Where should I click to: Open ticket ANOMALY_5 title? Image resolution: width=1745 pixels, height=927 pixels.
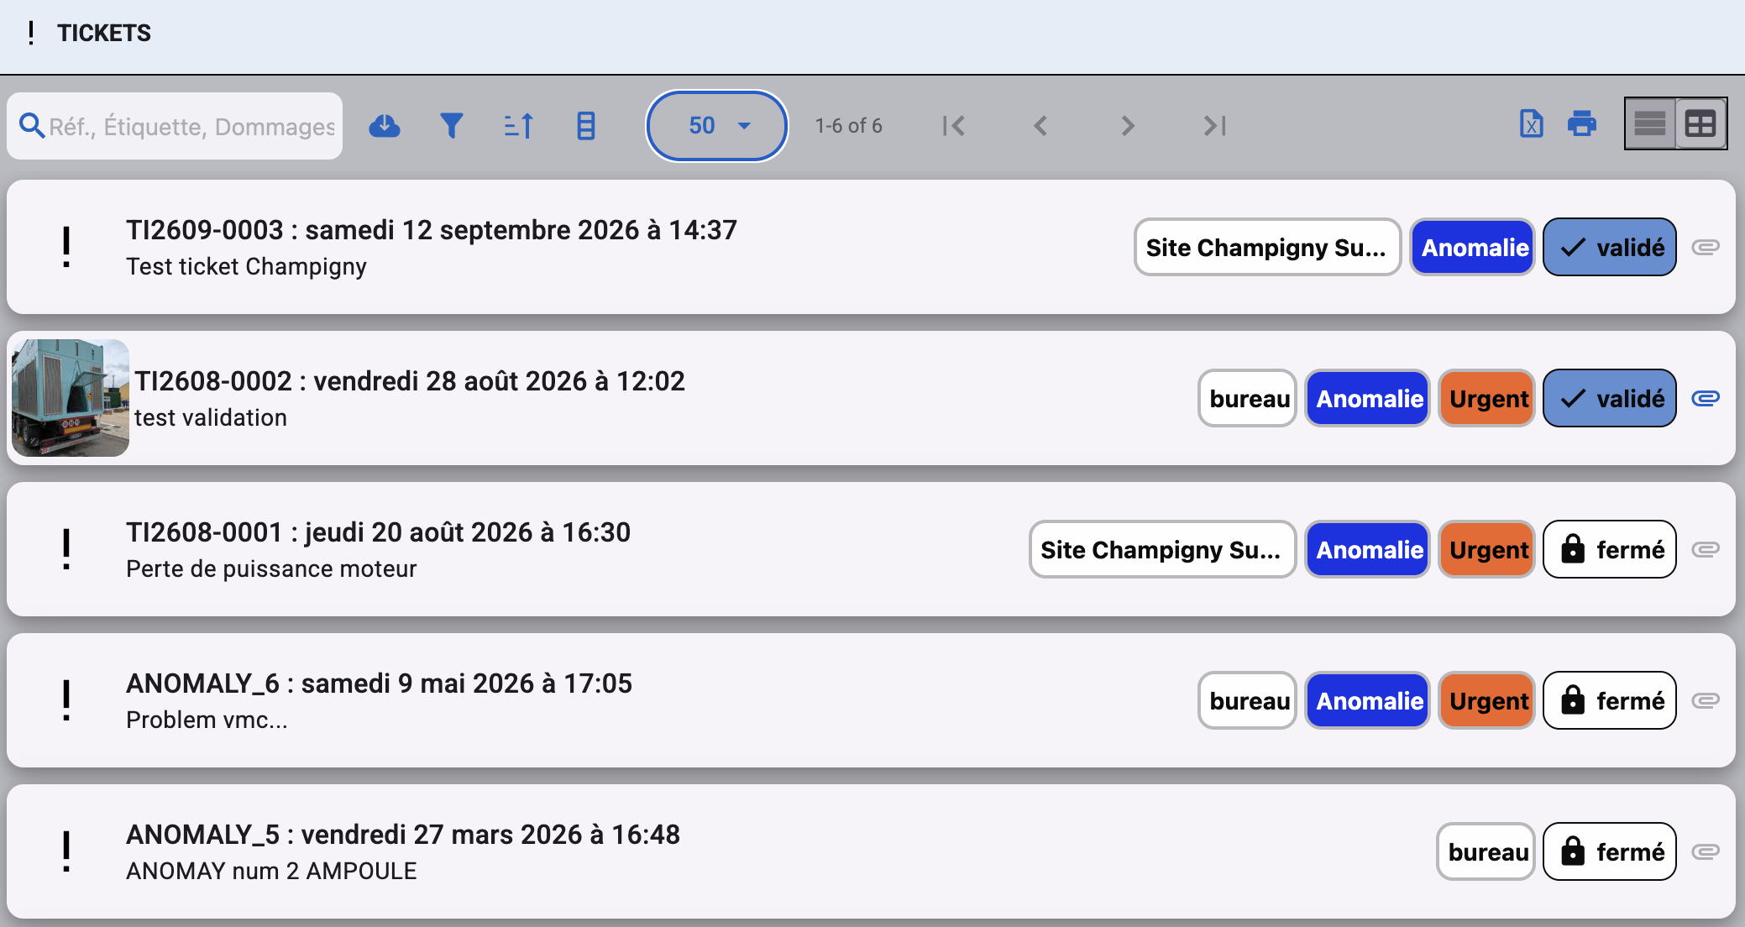[x=403, y=835]
